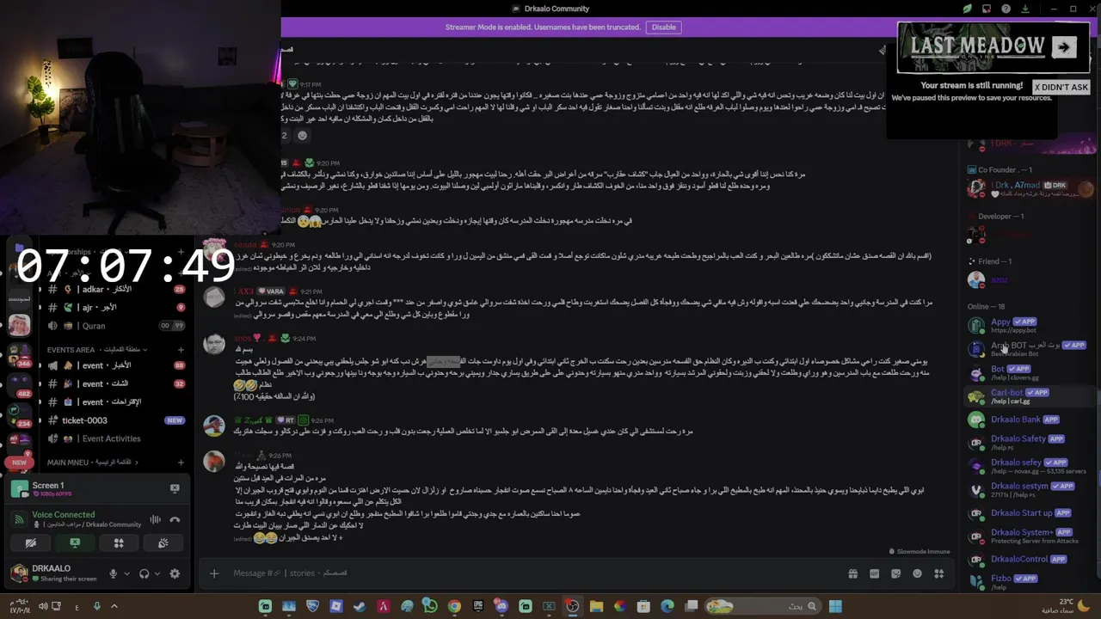Dismiss preview with X DIDN'T ASK button
Viewport: 1101px width, 619px height.
click(1061, 87)
